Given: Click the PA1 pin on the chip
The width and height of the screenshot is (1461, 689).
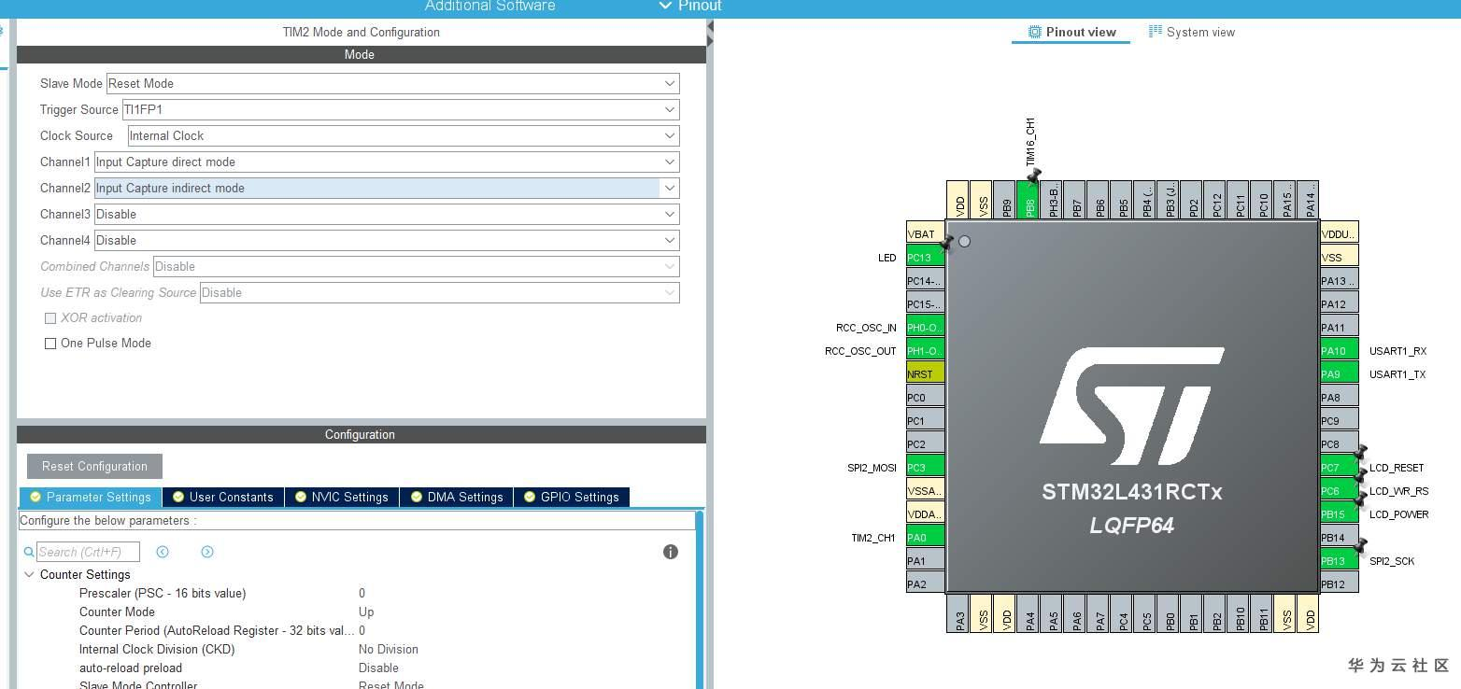Looking at the screenshot, I should [x=925, y=561].
